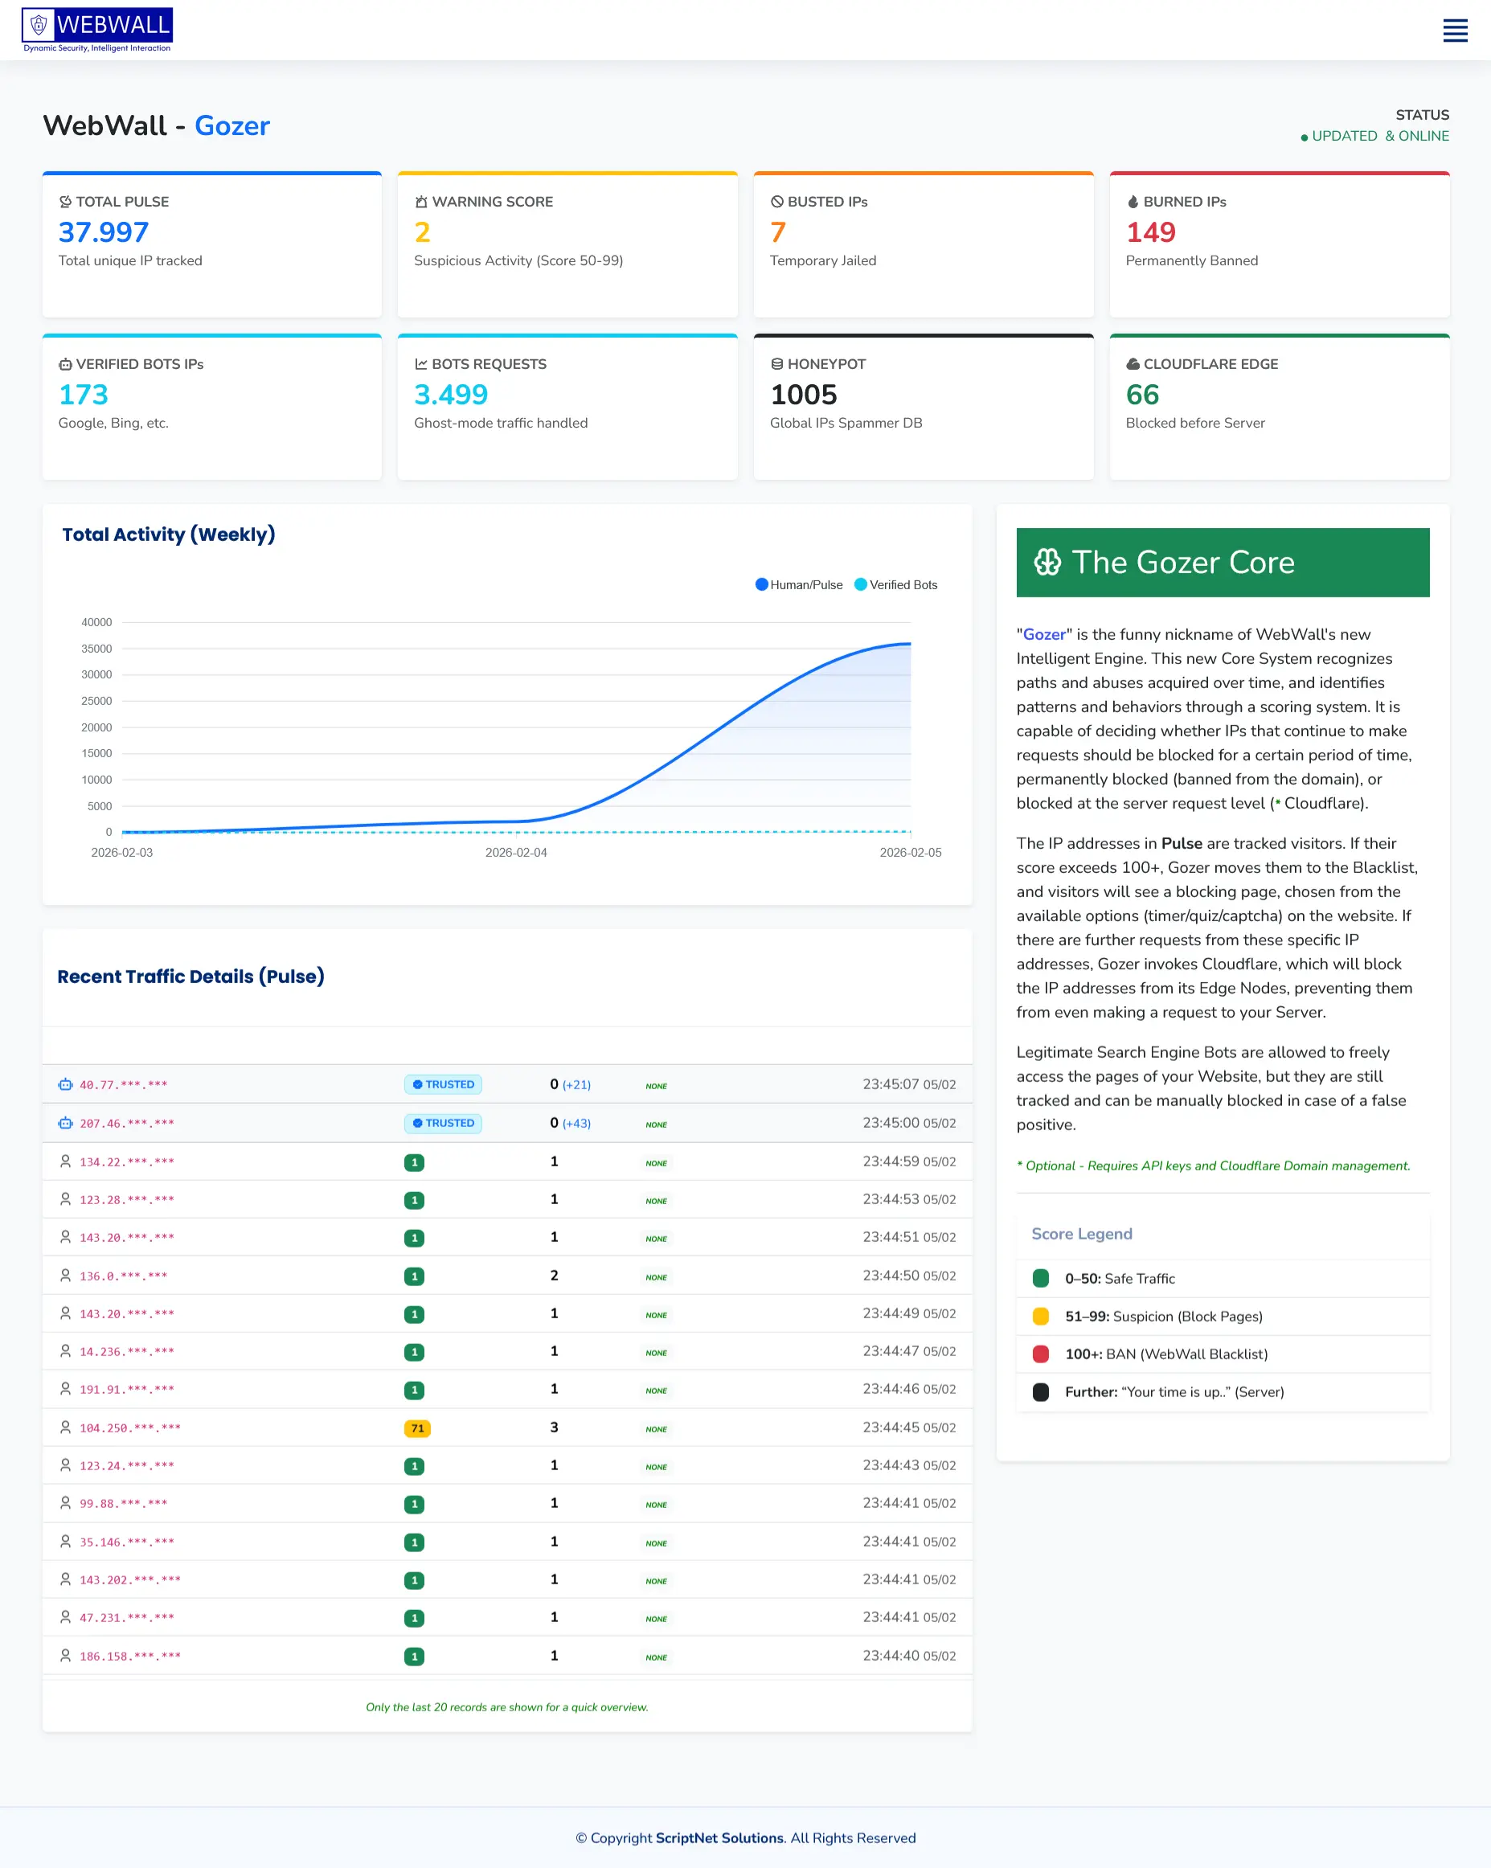The height and width of the screenshot is (1868, 1491).
Task: Click the Bots Requests chart icon
Action: point(421,364)
